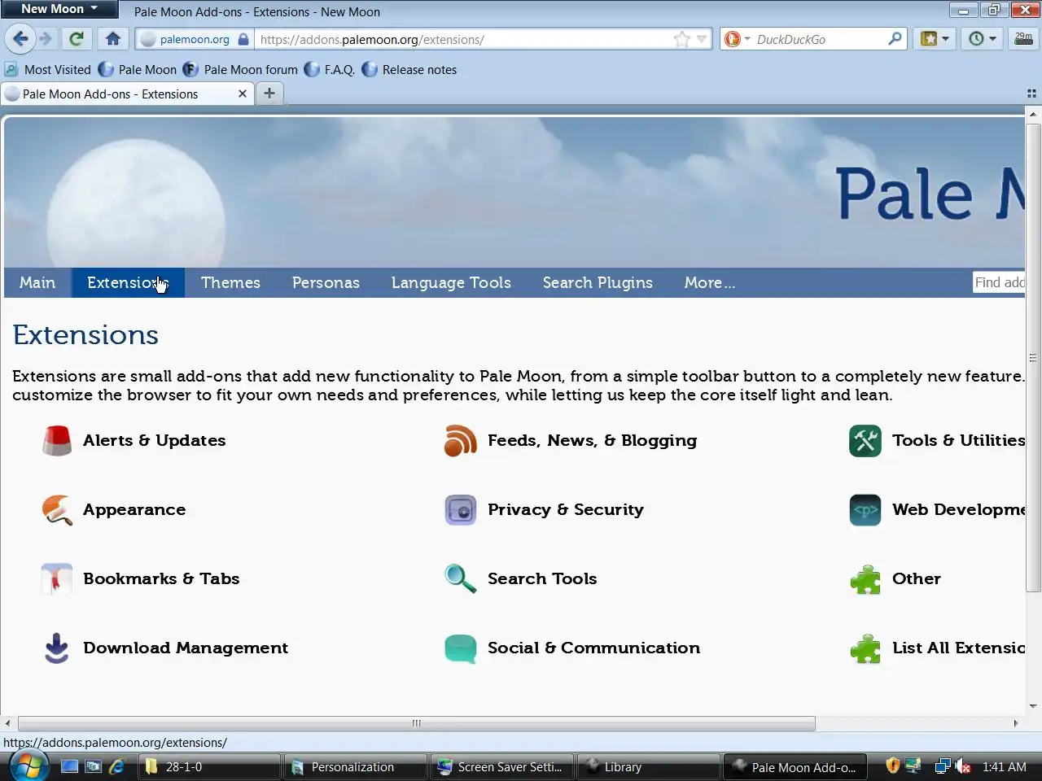Image resolution: width=1042 pixels, height=781 pixels.
Task: Click the Privacy & Security safe icon
Action: click(x=461, y=510)
